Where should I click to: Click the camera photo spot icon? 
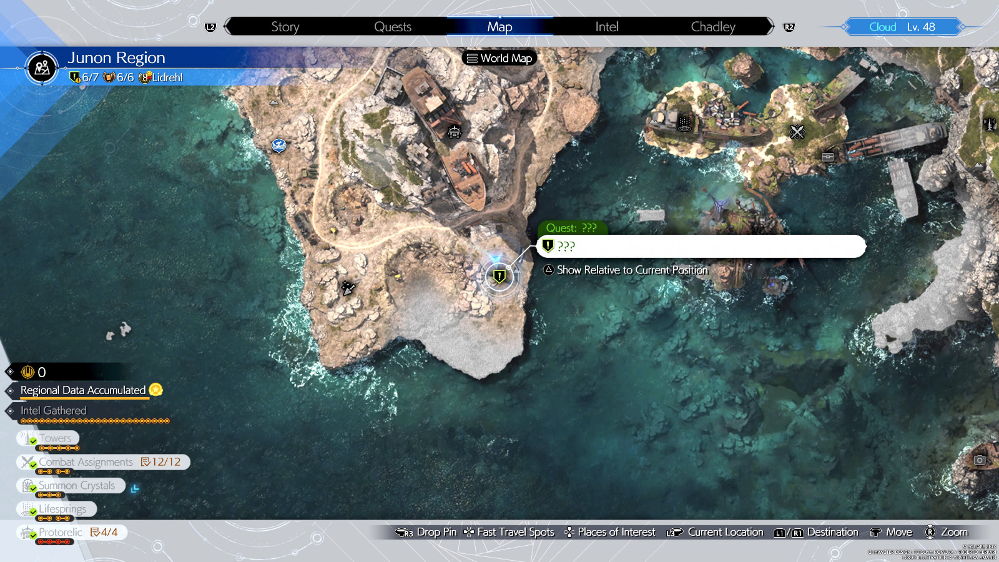(980, 460)
